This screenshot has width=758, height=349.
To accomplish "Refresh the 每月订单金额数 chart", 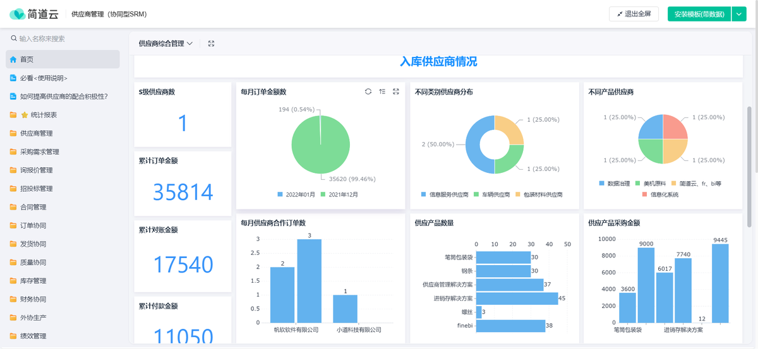I will coord(368,92).
